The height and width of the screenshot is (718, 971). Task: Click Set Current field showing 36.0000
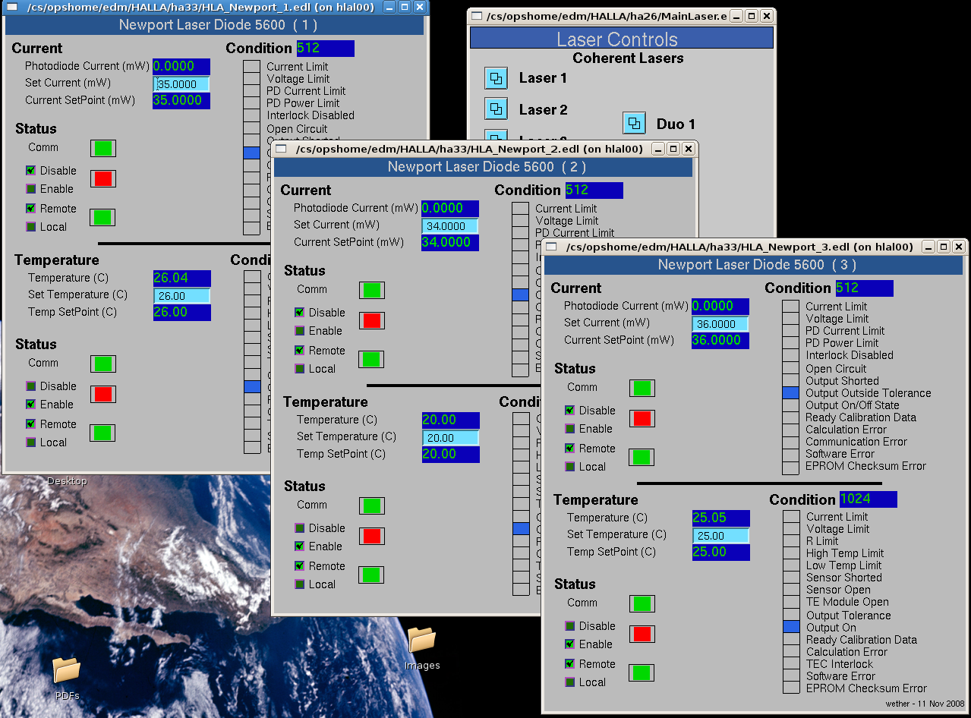tap(720, 324)
